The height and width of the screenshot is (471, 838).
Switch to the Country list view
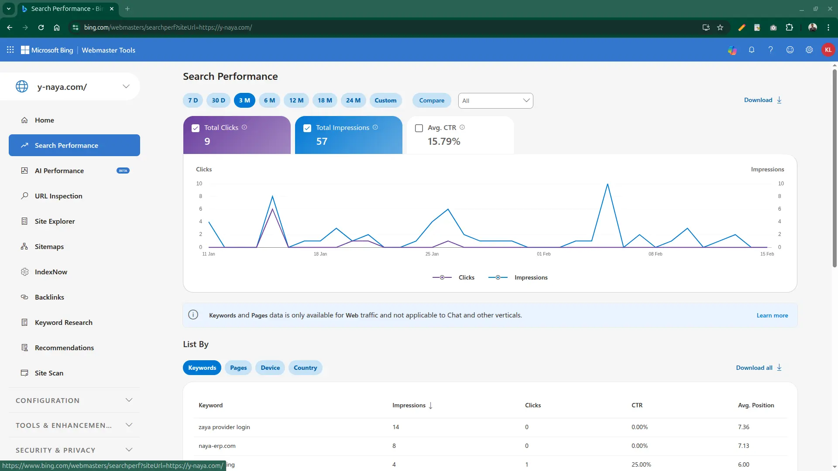pyautogui.click(x=305, y=367)
